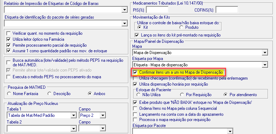Toggle Permite alterar lote/validade com PEPS ativado
This screenshot has width=276, height=134.
[8, 70]
